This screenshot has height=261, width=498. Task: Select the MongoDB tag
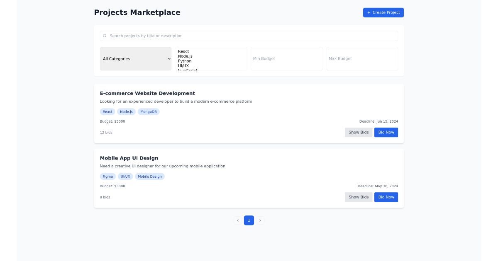[x=149, y=111]
